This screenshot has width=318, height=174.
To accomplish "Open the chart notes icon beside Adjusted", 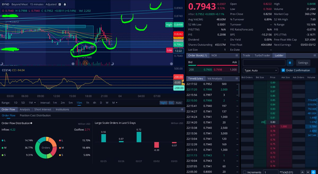I will tap(60, 4).
